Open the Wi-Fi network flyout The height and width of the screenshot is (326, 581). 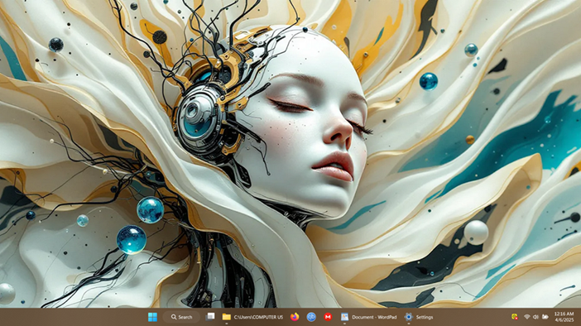527,317
